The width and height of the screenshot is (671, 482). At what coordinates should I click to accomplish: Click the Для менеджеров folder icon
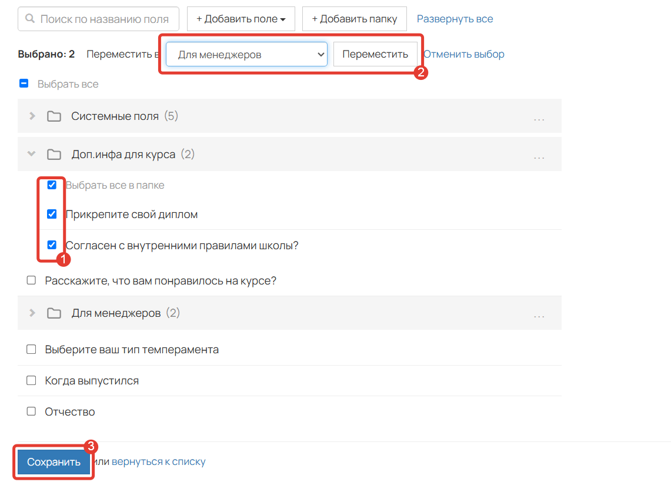(x=54, y=313)
